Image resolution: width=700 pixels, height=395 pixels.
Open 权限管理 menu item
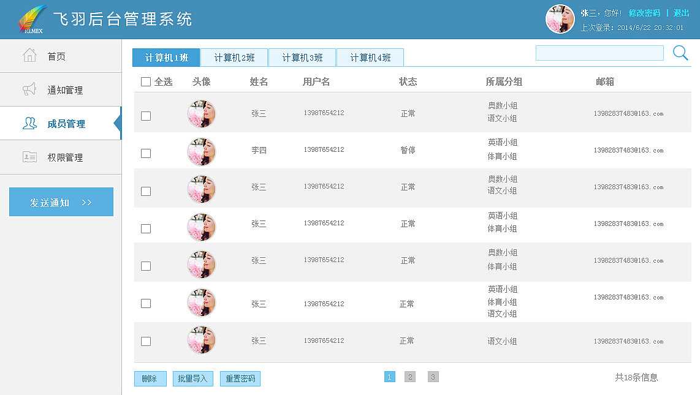[61, 157]
